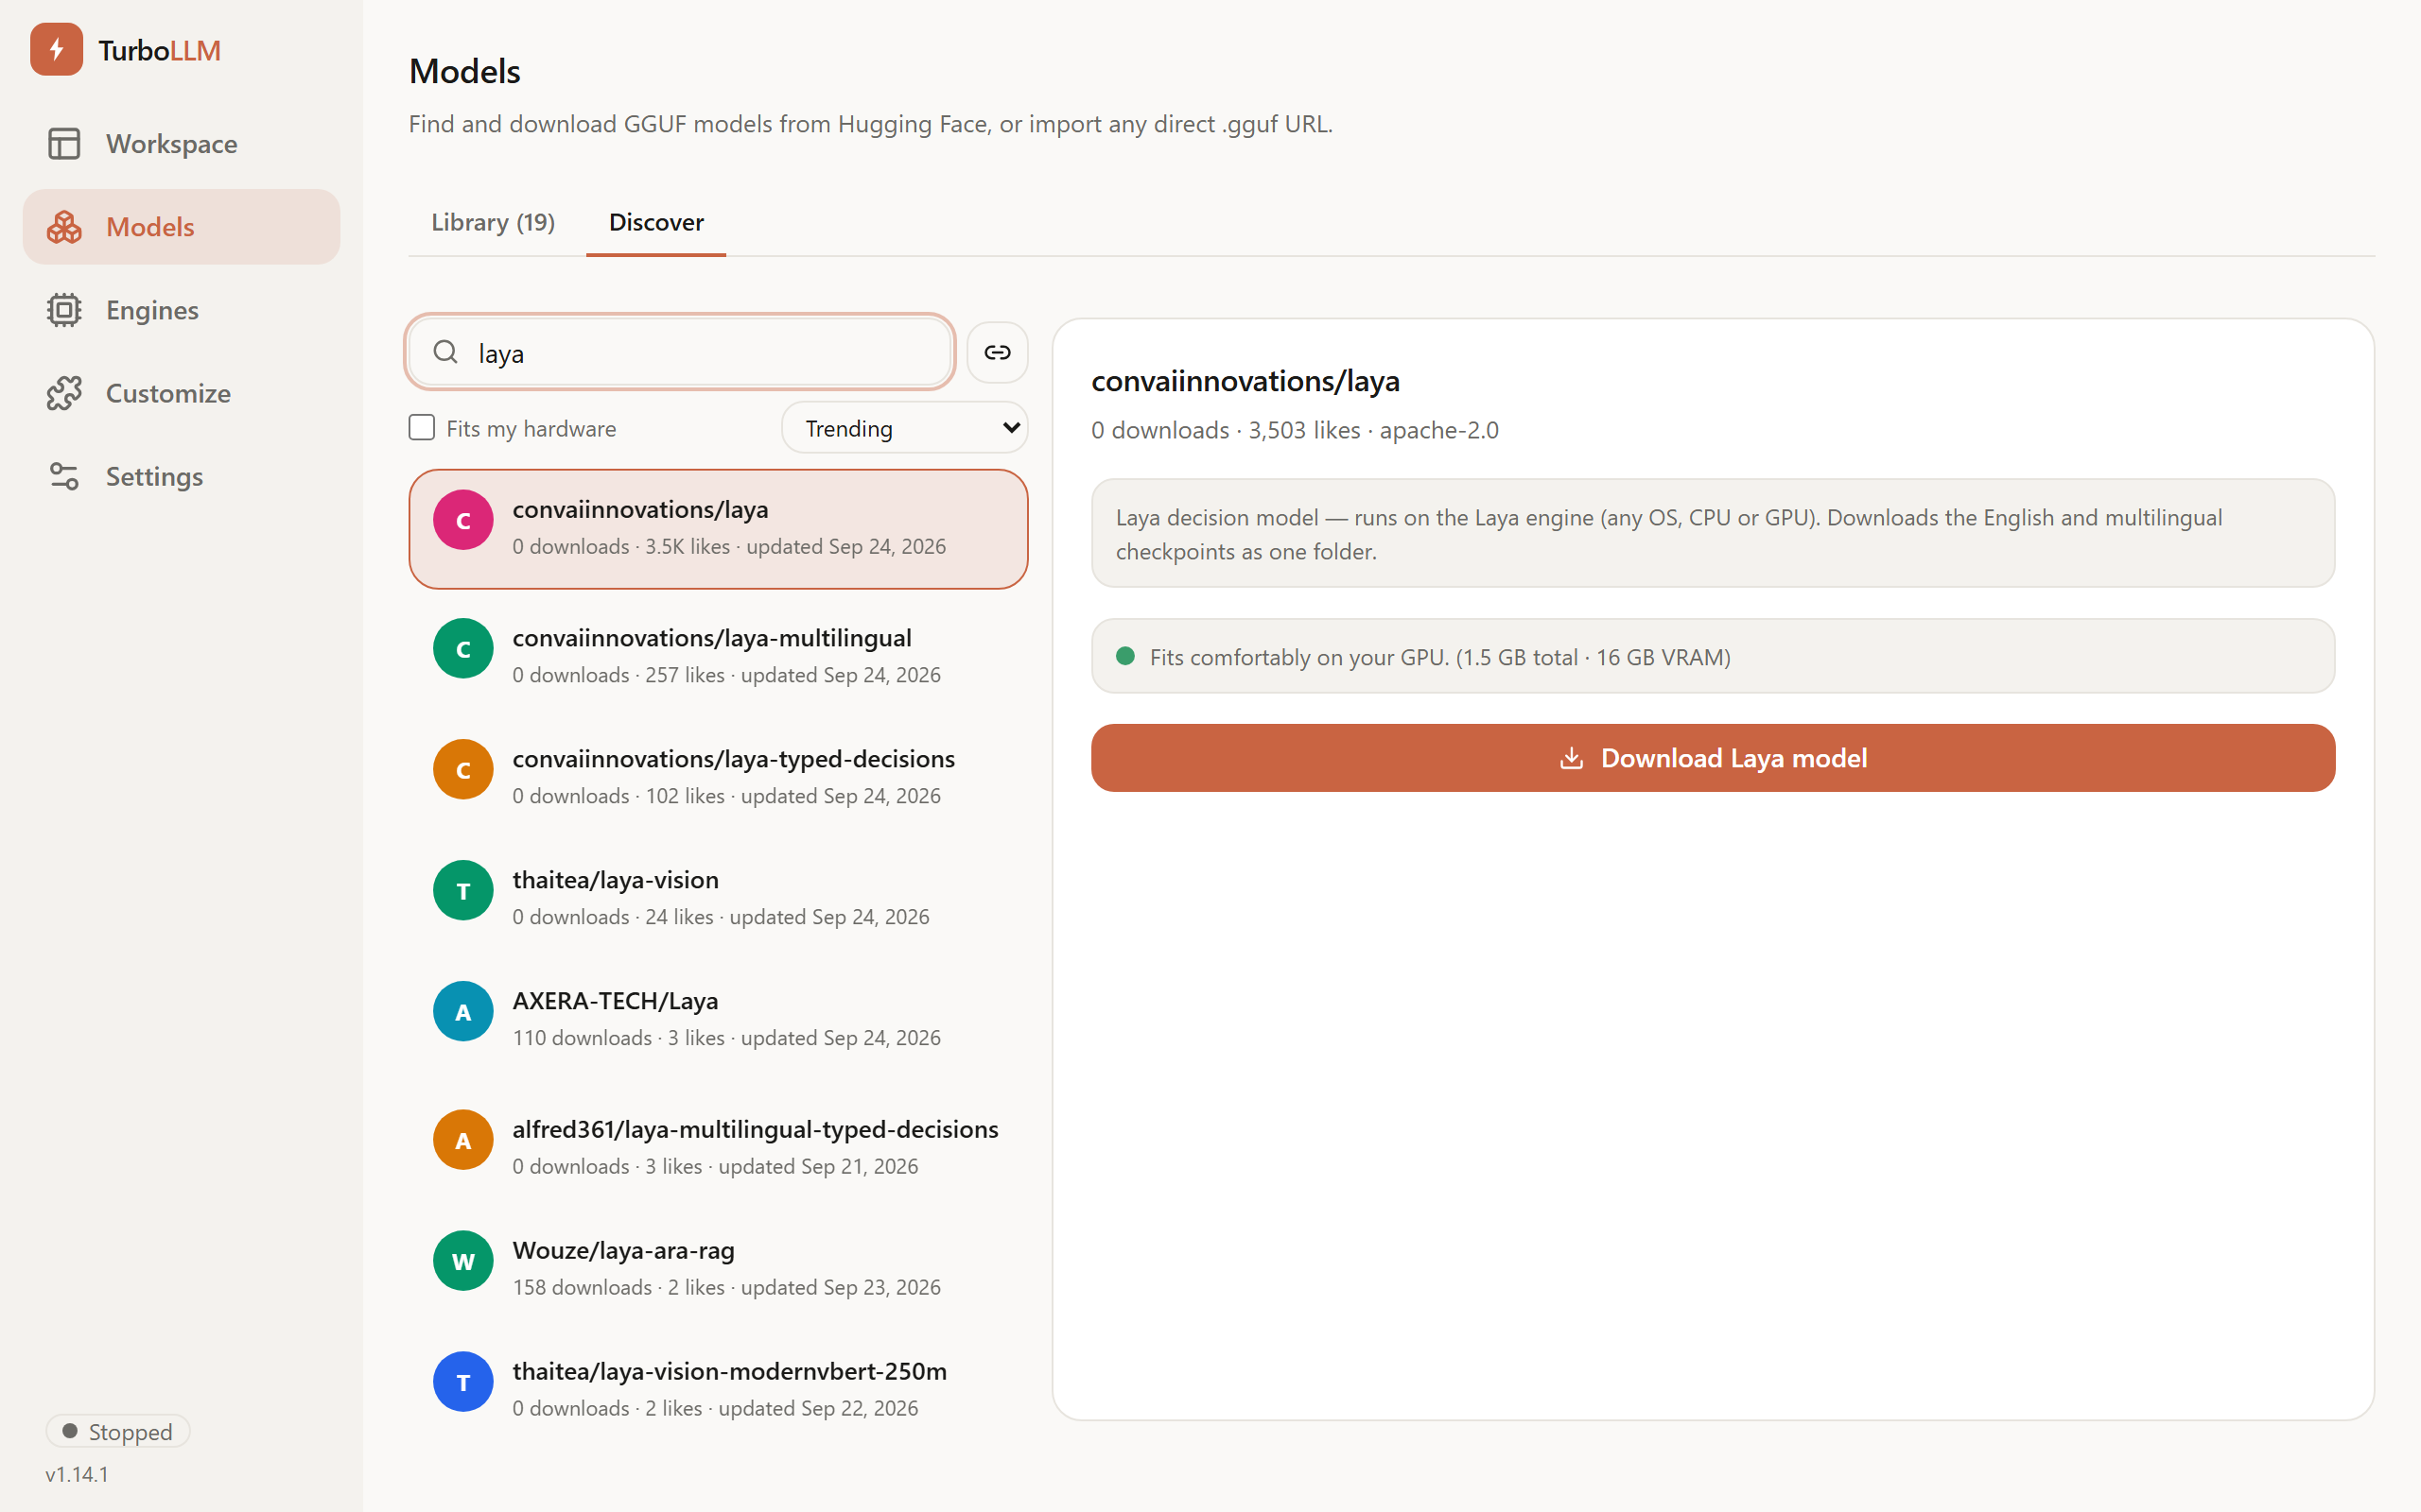The image size is (2421, 1512).
Task: Click the pink avatar for convaiinnovations/laya
Action: [463, 520]
